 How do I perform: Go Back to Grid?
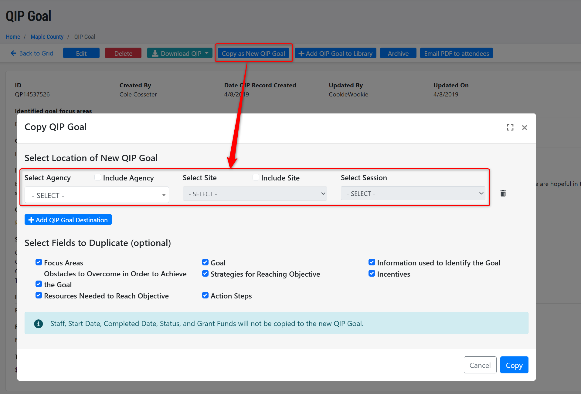click(32, 53)
